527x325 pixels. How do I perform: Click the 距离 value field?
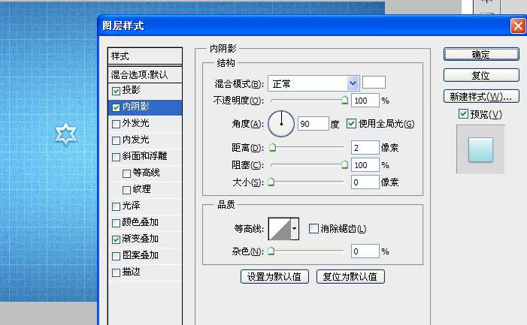pos(365,148)
